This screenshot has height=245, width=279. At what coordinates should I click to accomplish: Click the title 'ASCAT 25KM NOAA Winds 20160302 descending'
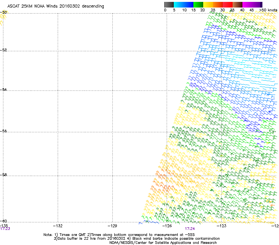click(55, 6)
